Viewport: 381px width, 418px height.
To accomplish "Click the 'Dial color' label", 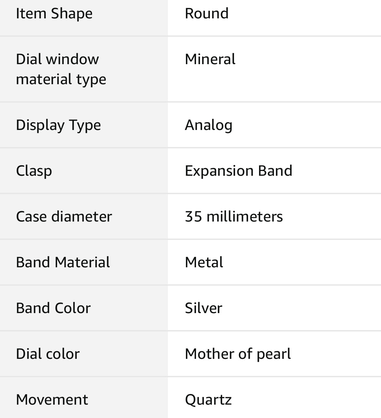I will (x=48, y=354).
